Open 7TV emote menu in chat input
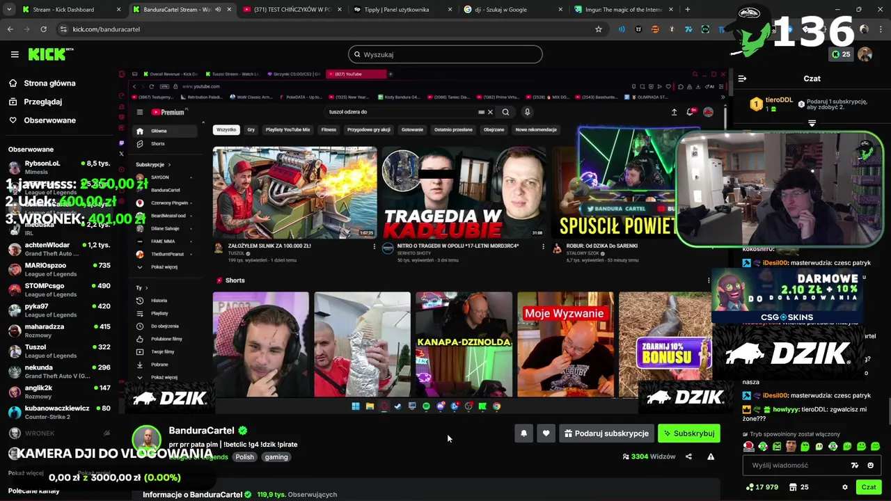 pyautogui.click(x=855, y=466)
